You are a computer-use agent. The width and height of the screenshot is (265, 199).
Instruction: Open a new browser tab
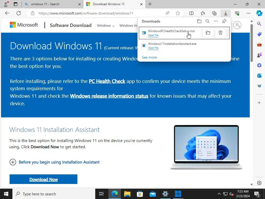(x=150, y=4)
